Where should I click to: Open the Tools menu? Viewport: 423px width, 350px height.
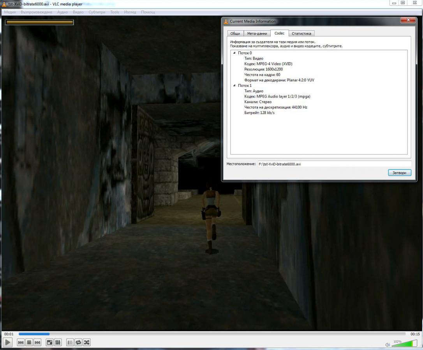[x=115, y=12]
